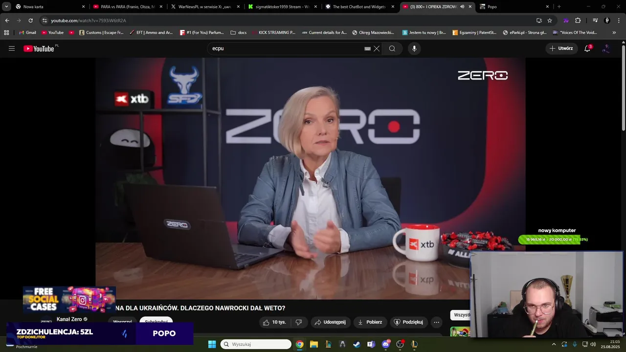The image size is (626, 352).
Task: Open Egzaminy | PatentSt... bookmark
Action: click(474, 32)
